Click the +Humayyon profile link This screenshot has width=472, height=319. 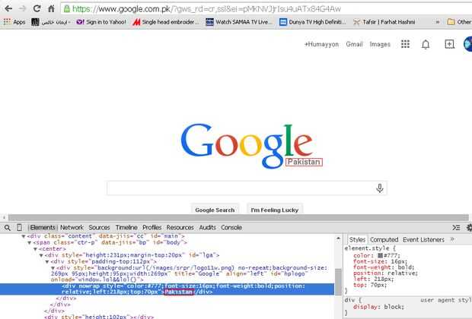(321, 44)
